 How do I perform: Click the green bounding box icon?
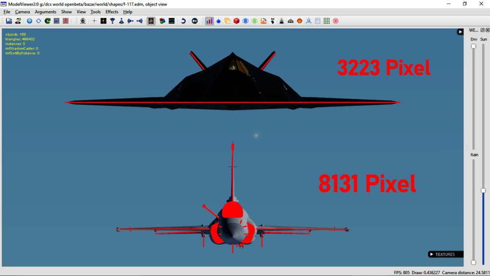pyautogui.click(x=255, y=21)
